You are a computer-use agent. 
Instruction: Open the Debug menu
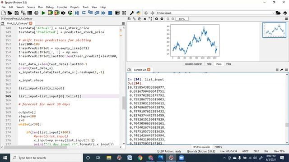(50, 7)
